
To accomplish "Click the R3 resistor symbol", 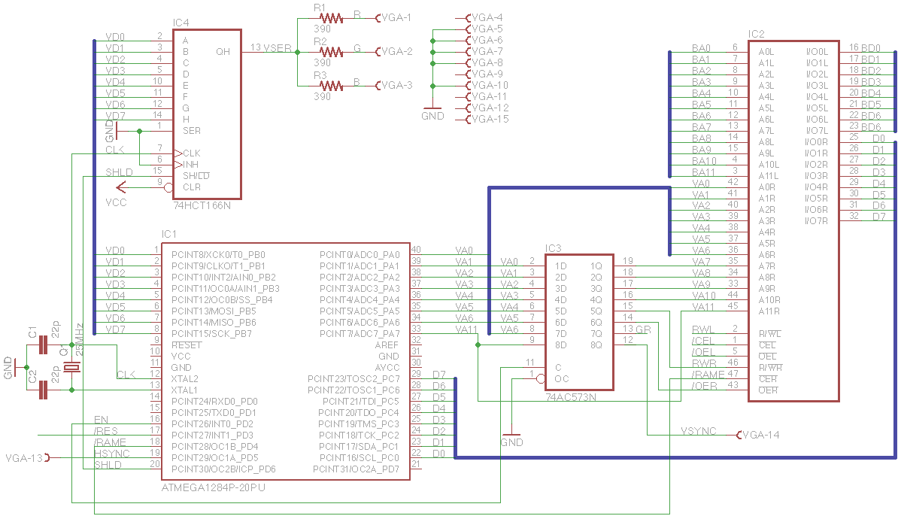I will (331, 86).
